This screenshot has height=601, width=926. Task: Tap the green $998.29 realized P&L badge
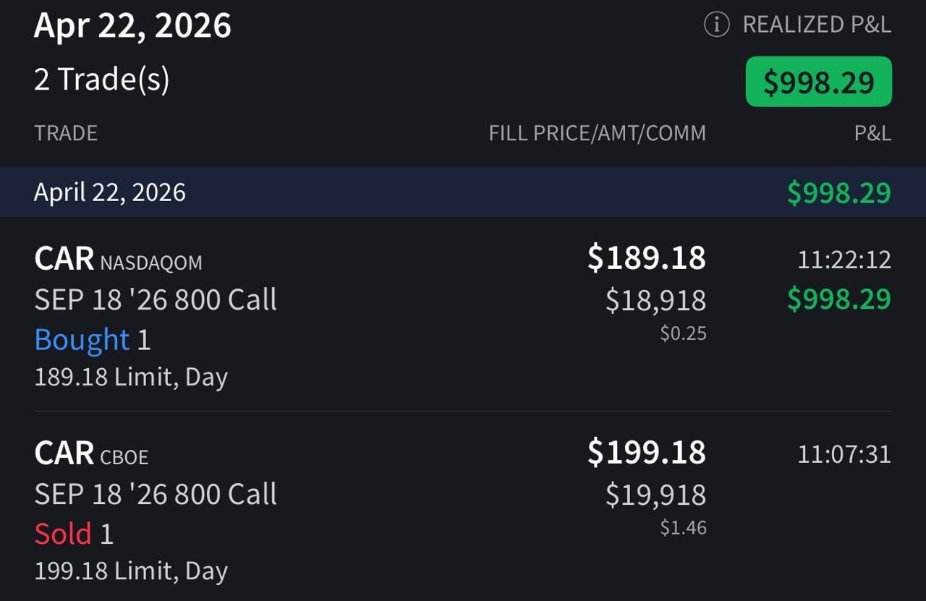click(818, 82)
